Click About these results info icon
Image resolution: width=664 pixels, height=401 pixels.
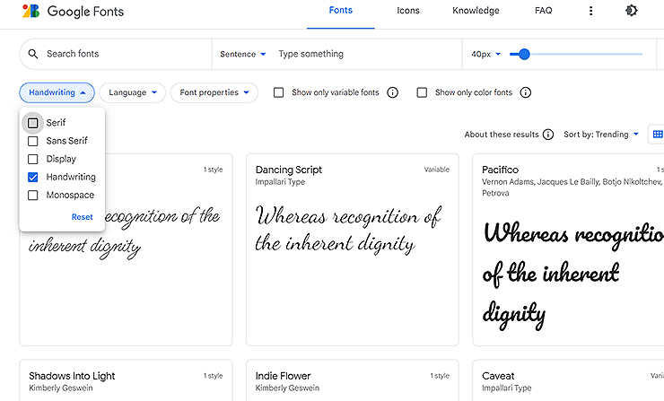coord(548,135)
